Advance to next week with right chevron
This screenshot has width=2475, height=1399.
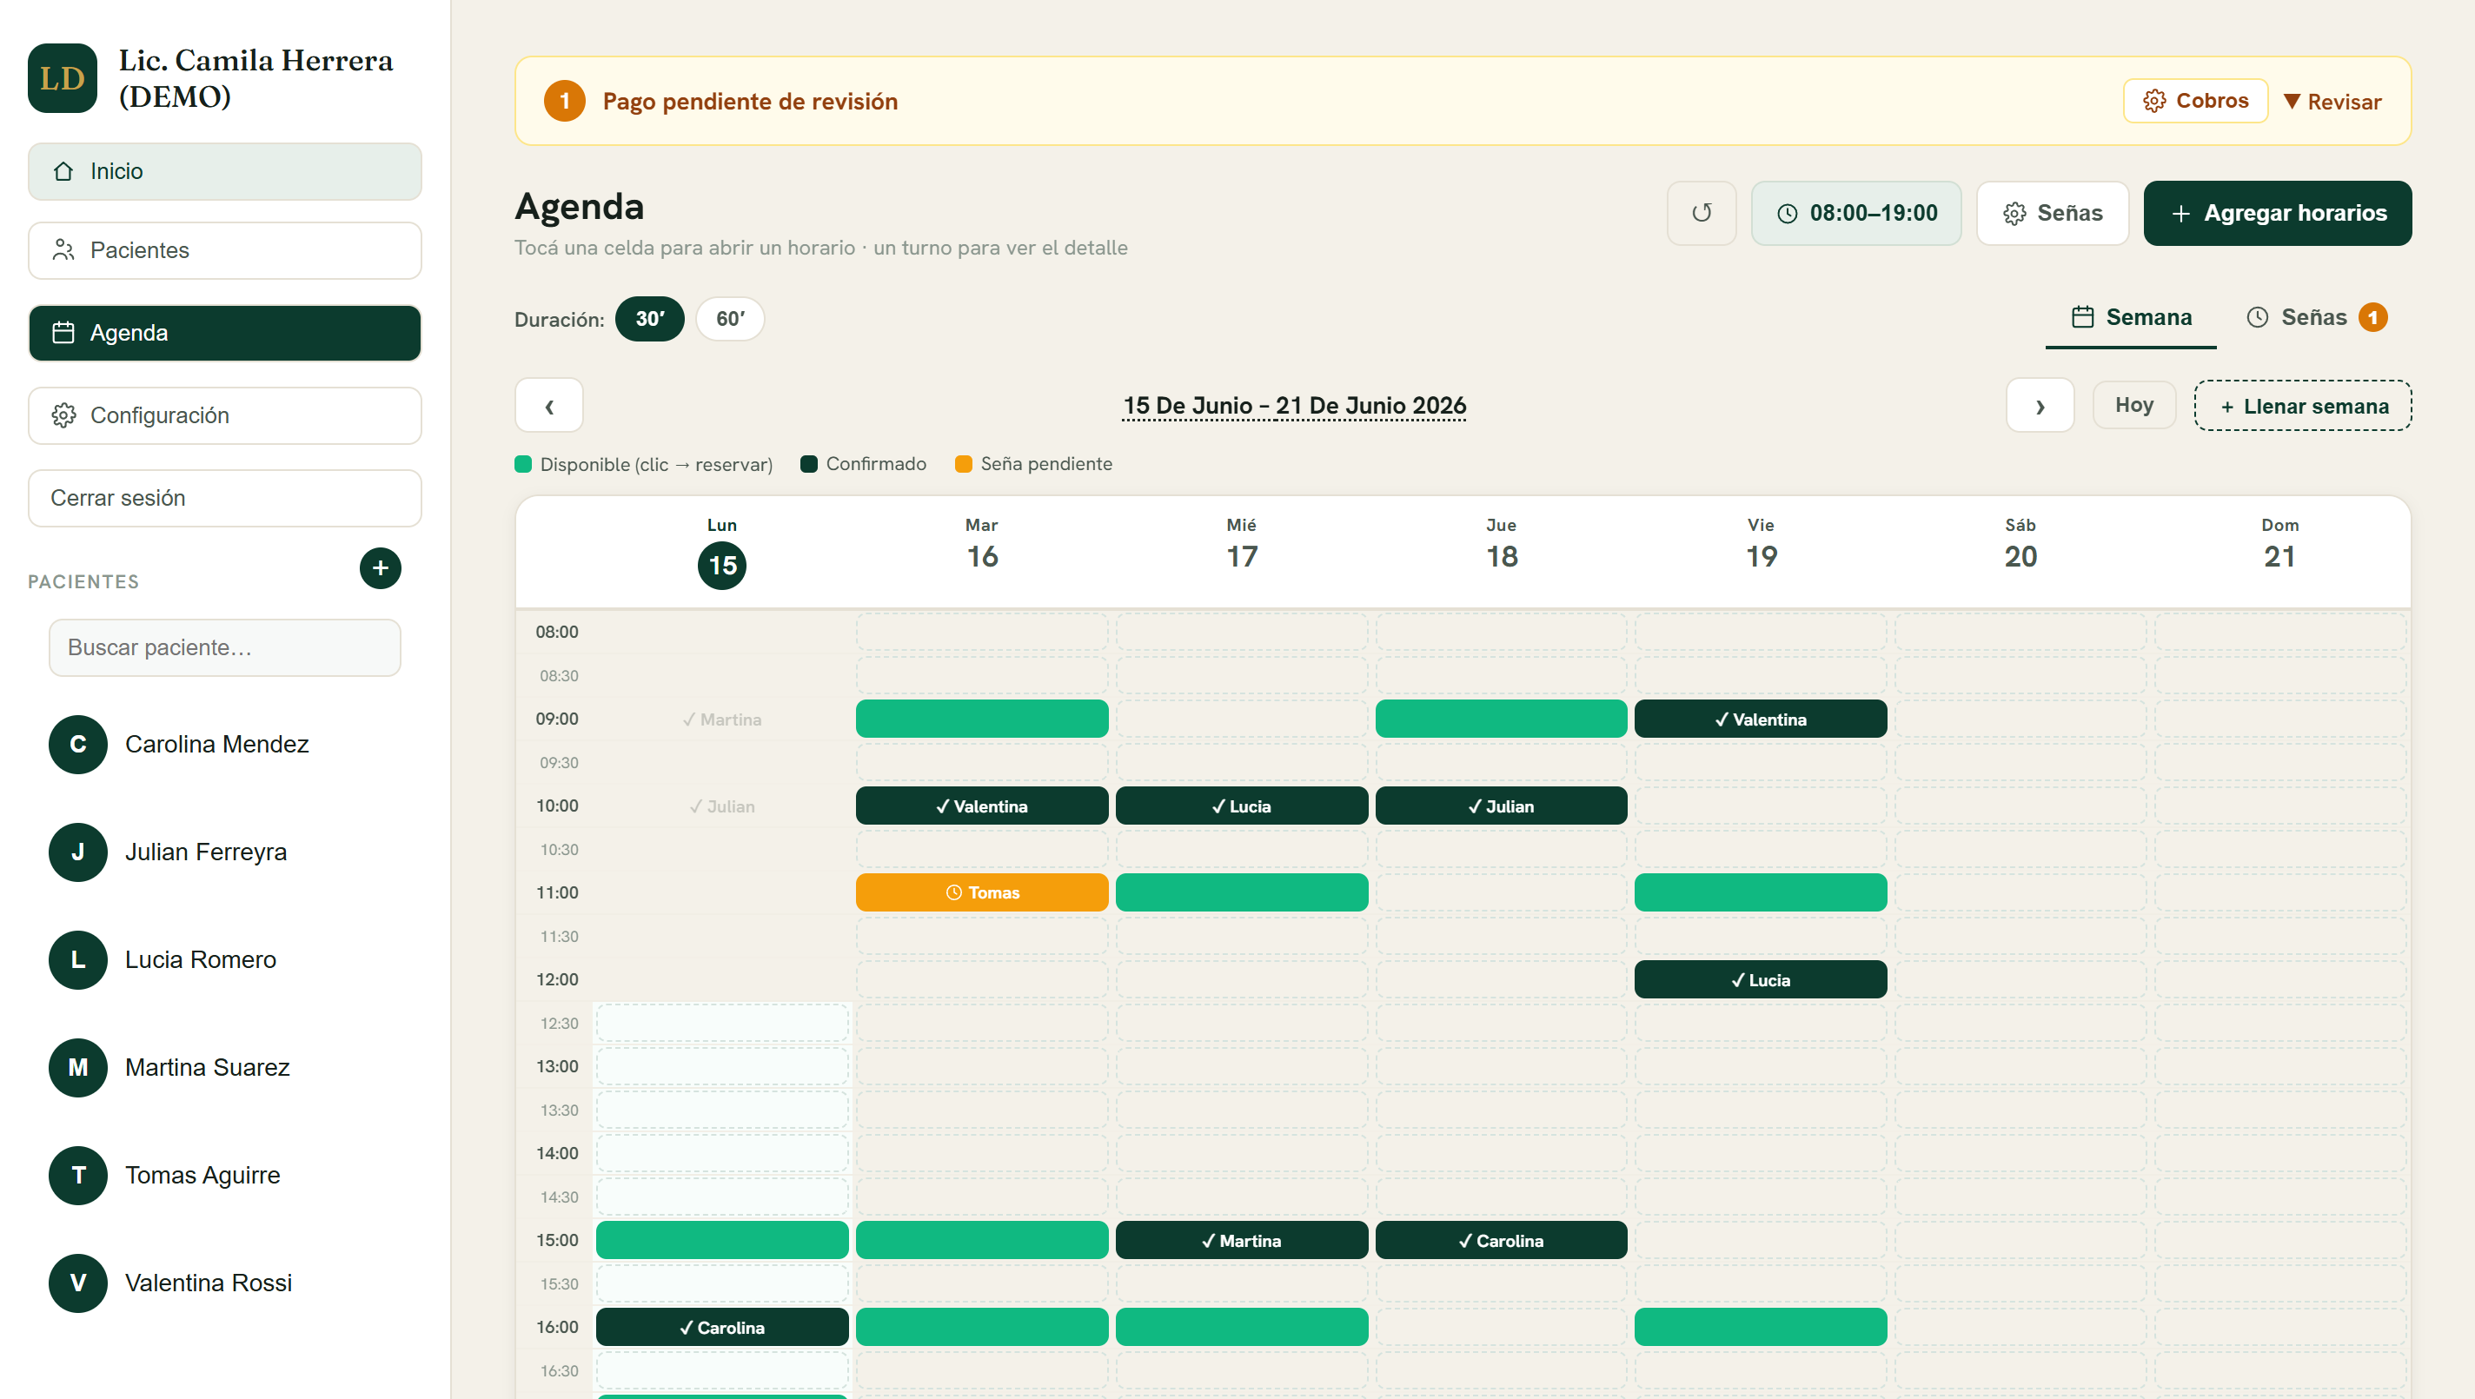coord(2039,406)
